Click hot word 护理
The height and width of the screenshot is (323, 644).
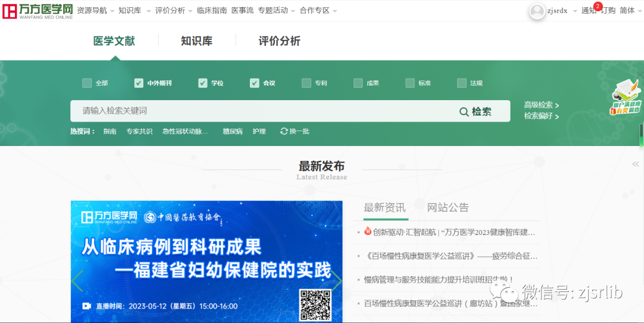click(259, 131)
